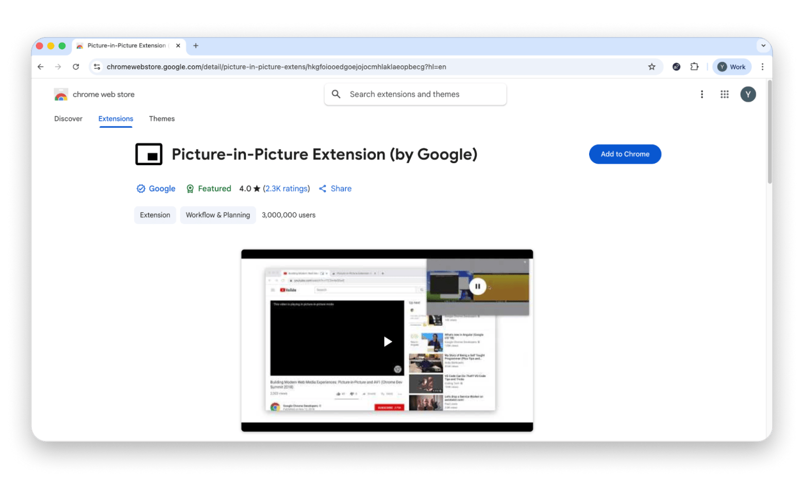
Task: Open the 2.3K ratings link
Action: coord(287,189)
